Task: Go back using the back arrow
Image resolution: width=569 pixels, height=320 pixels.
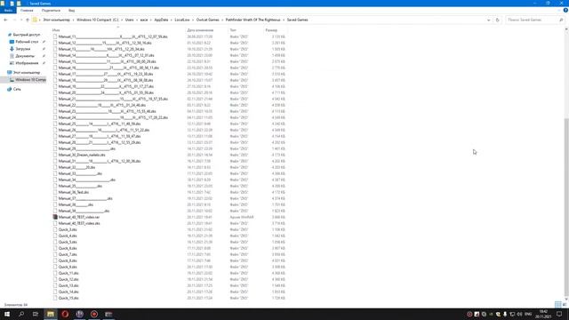Action: point(5,20)
